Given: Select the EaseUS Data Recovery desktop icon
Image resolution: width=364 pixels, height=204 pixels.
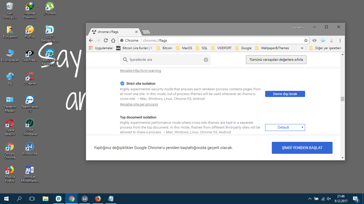Looking at the screenshot, I should [50, 57].
